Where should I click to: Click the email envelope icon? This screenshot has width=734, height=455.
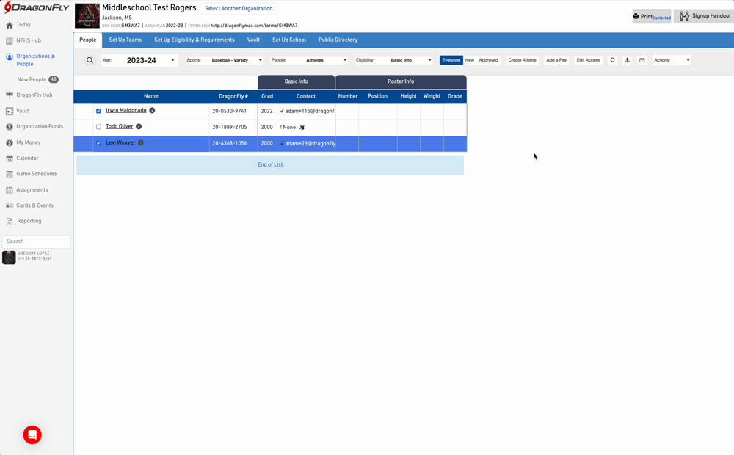click(642, 60)
